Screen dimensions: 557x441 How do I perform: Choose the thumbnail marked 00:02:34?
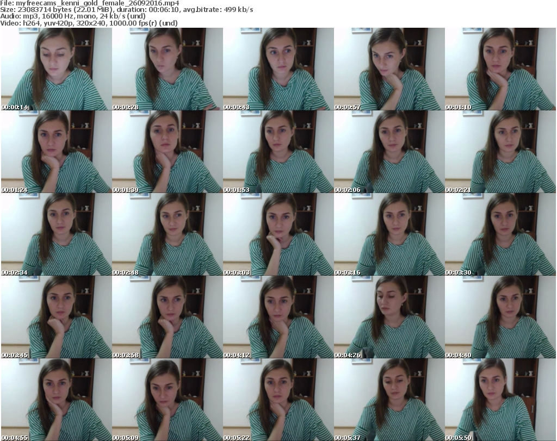click(56, 234)
